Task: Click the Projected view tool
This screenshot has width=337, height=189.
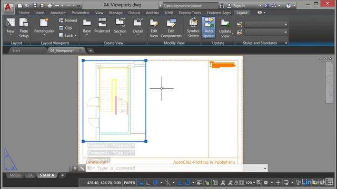Action: 102,26
